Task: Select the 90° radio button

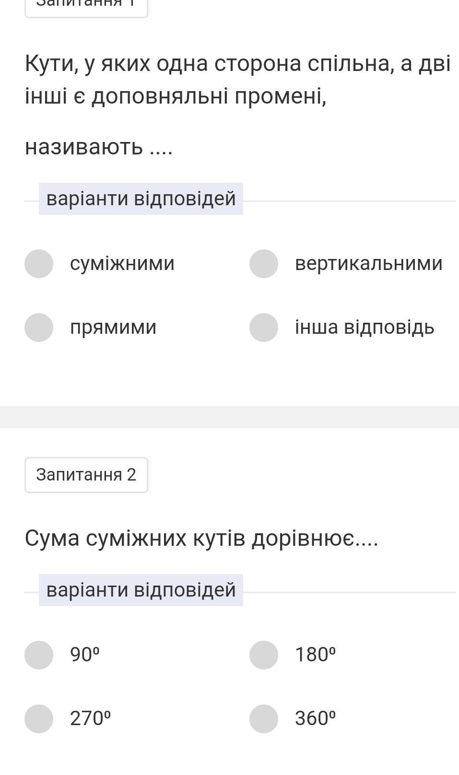Action: coord(39,655)
